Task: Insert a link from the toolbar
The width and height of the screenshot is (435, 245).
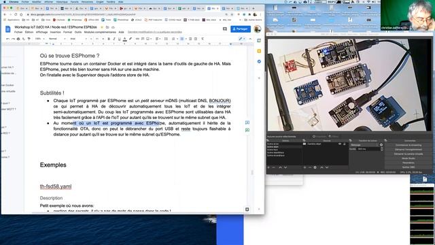Action: [137, 39]
